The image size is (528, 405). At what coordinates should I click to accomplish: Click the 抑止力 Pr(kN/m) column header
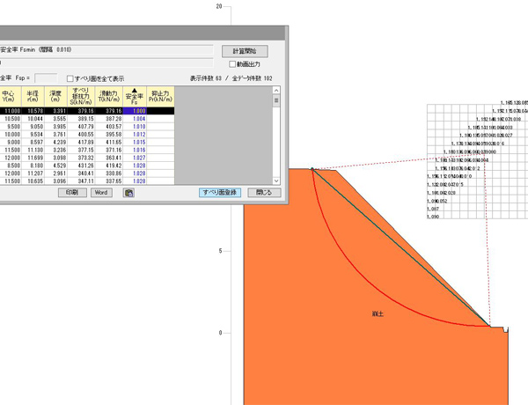(x=160, y=96)
